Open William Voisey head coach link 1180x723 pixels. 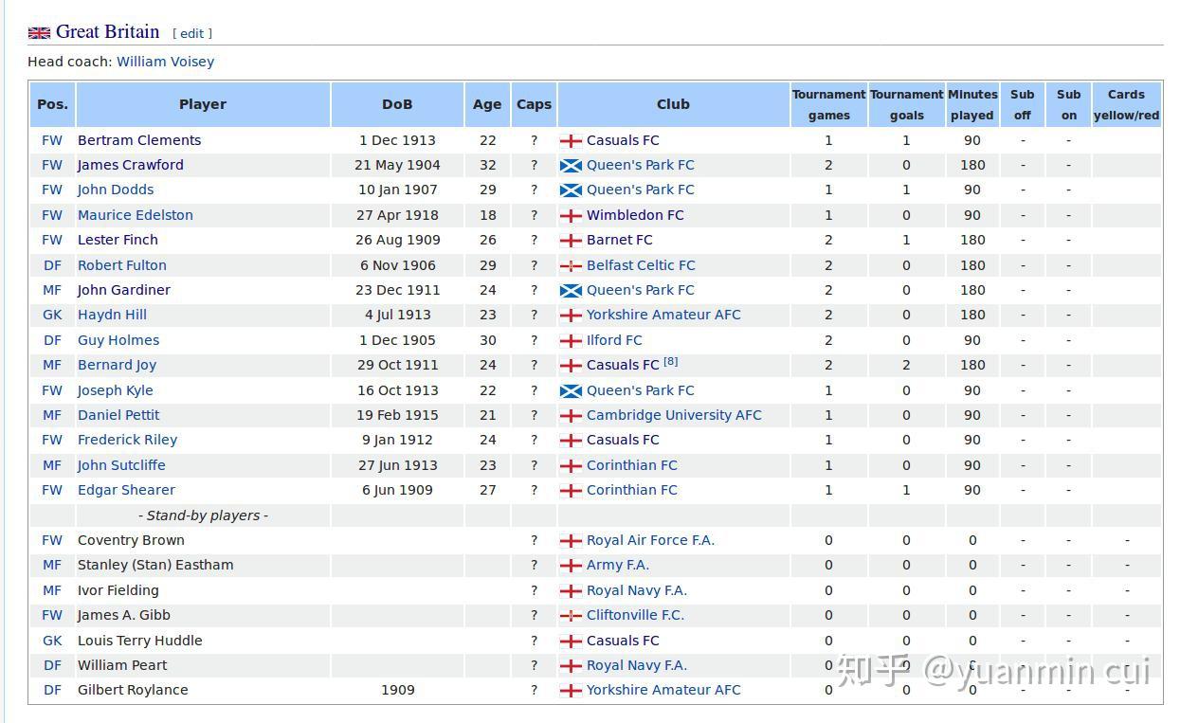(166, 62)
